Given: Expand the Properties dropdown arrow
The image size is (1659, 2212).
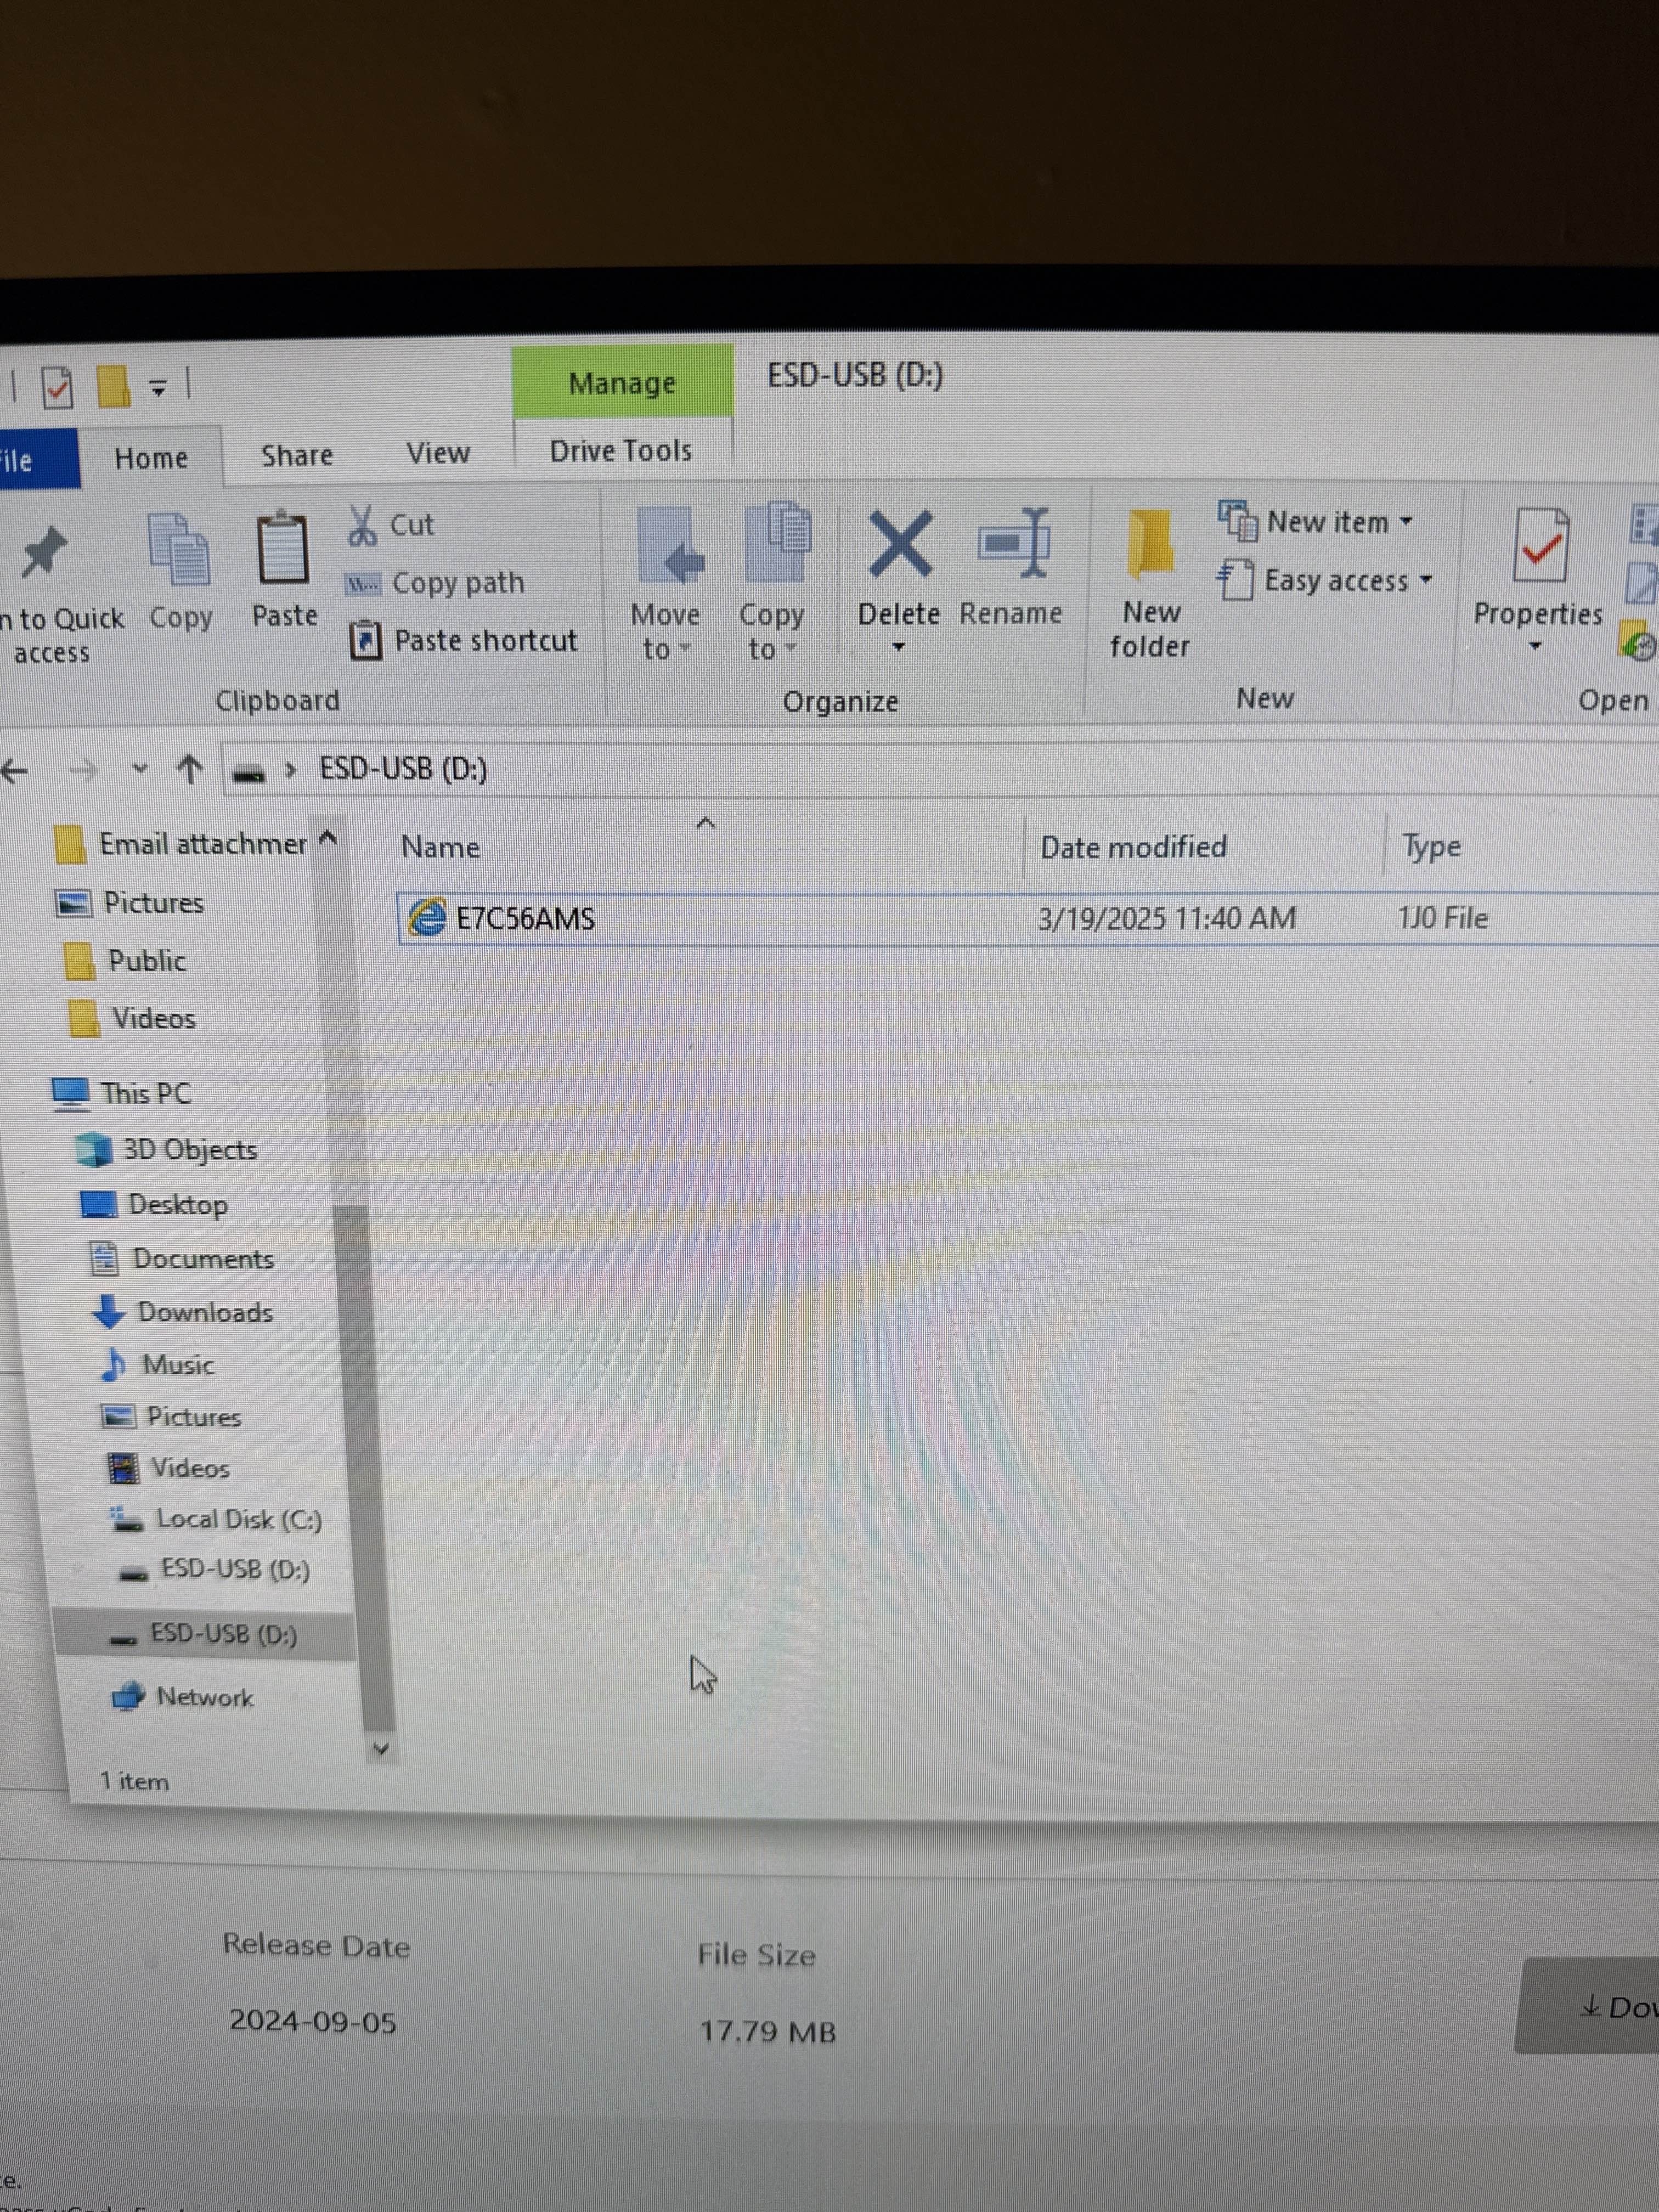Looking at the screenshot, I should (x=1535, y=646).
